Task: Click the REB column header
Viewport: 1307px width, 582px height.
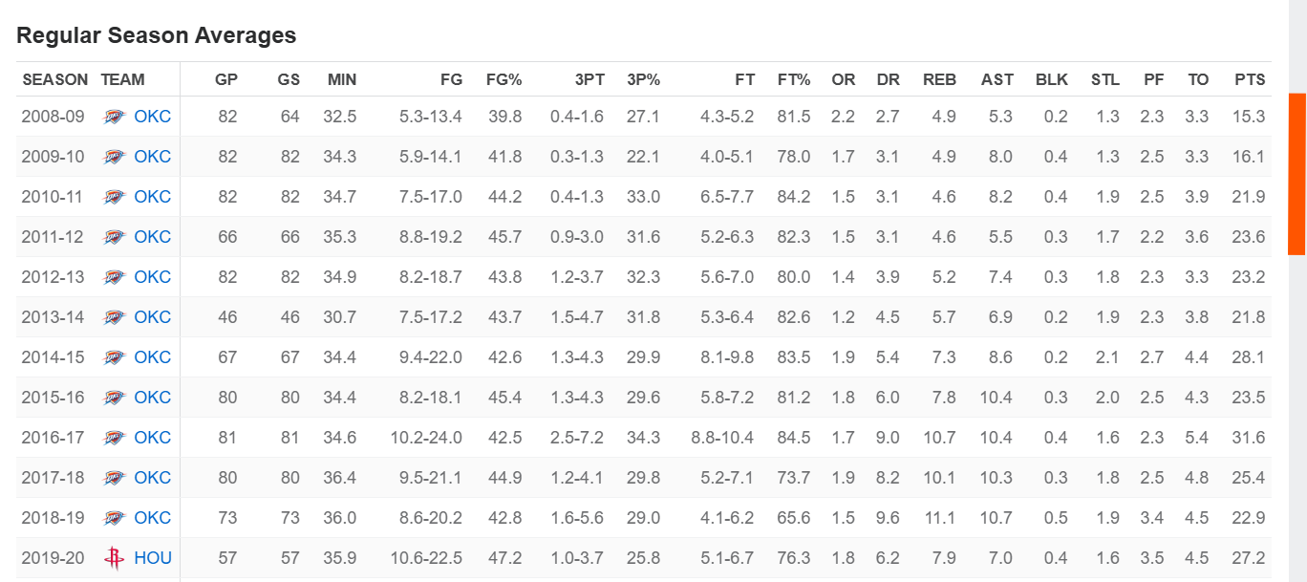Action: [x=939, y=79]
